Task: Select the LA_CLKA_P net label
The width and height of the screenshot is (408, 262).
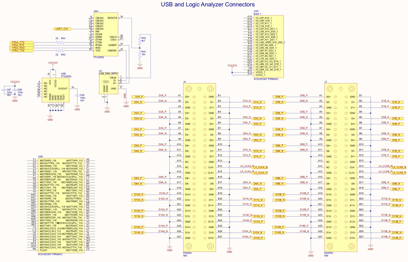Action: [x=261, y=173]
